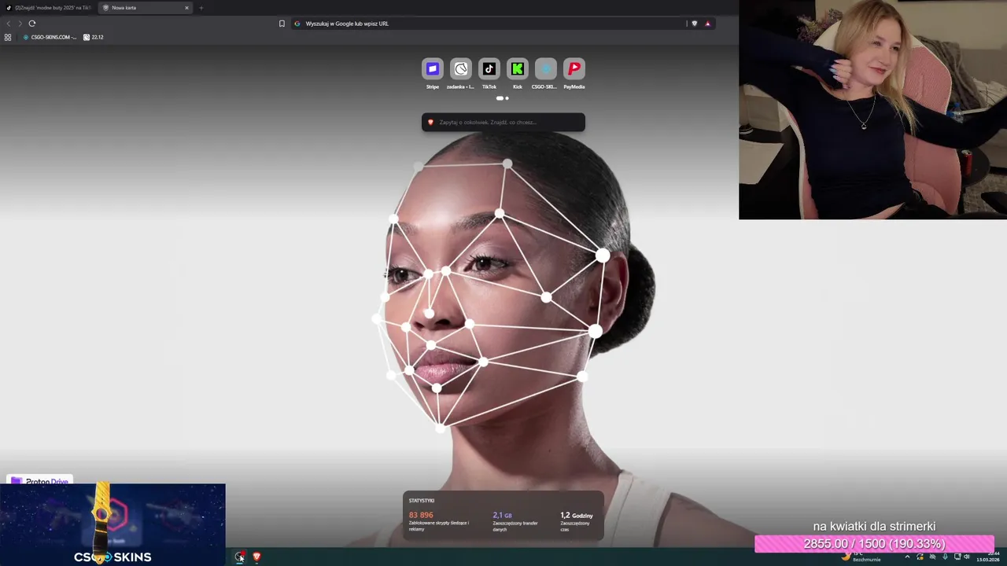The image size is (1007, 566).
Task: Open the Proton Drive card
Action: point(39,480)
